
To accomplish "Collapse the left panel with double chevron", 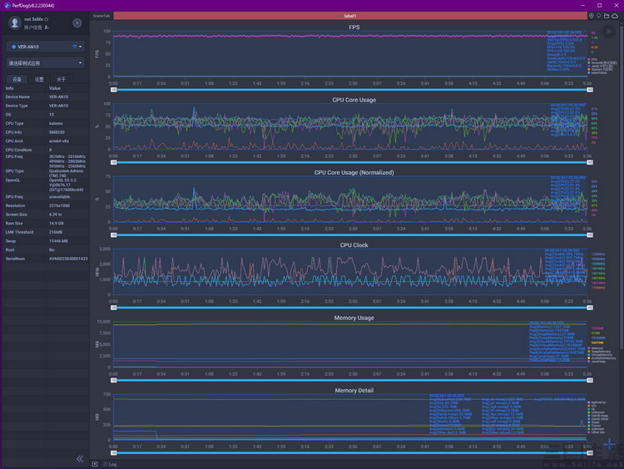I will (80, 459).
